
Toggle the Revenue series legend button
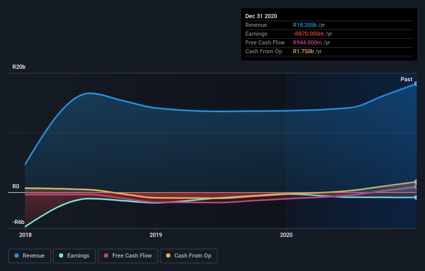30,256
